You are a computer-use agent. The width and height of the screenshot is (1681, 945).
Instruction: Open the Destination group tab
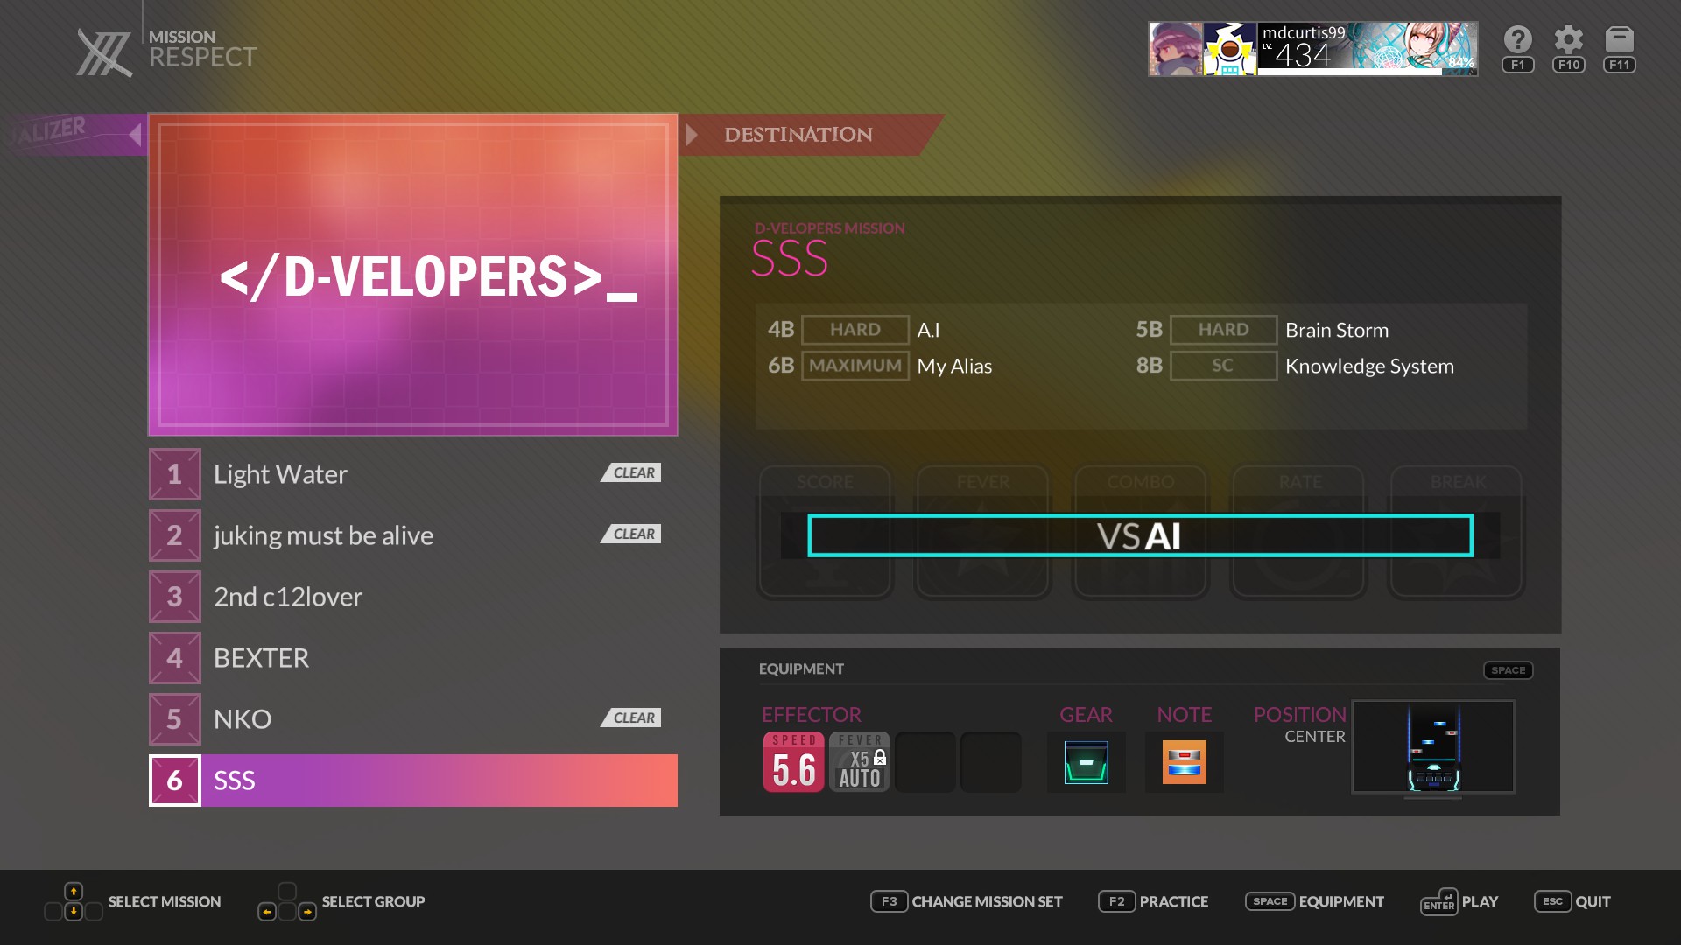[x=798, y=135]
